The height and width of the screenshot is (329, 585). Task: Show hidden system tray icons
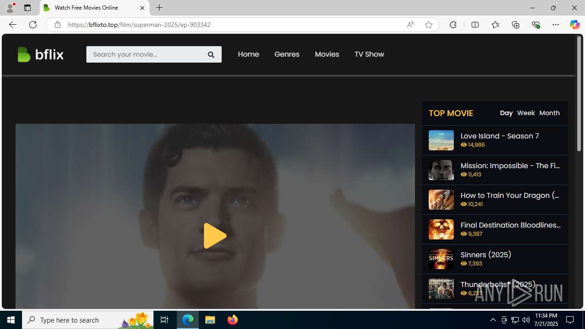coord(493,320)
